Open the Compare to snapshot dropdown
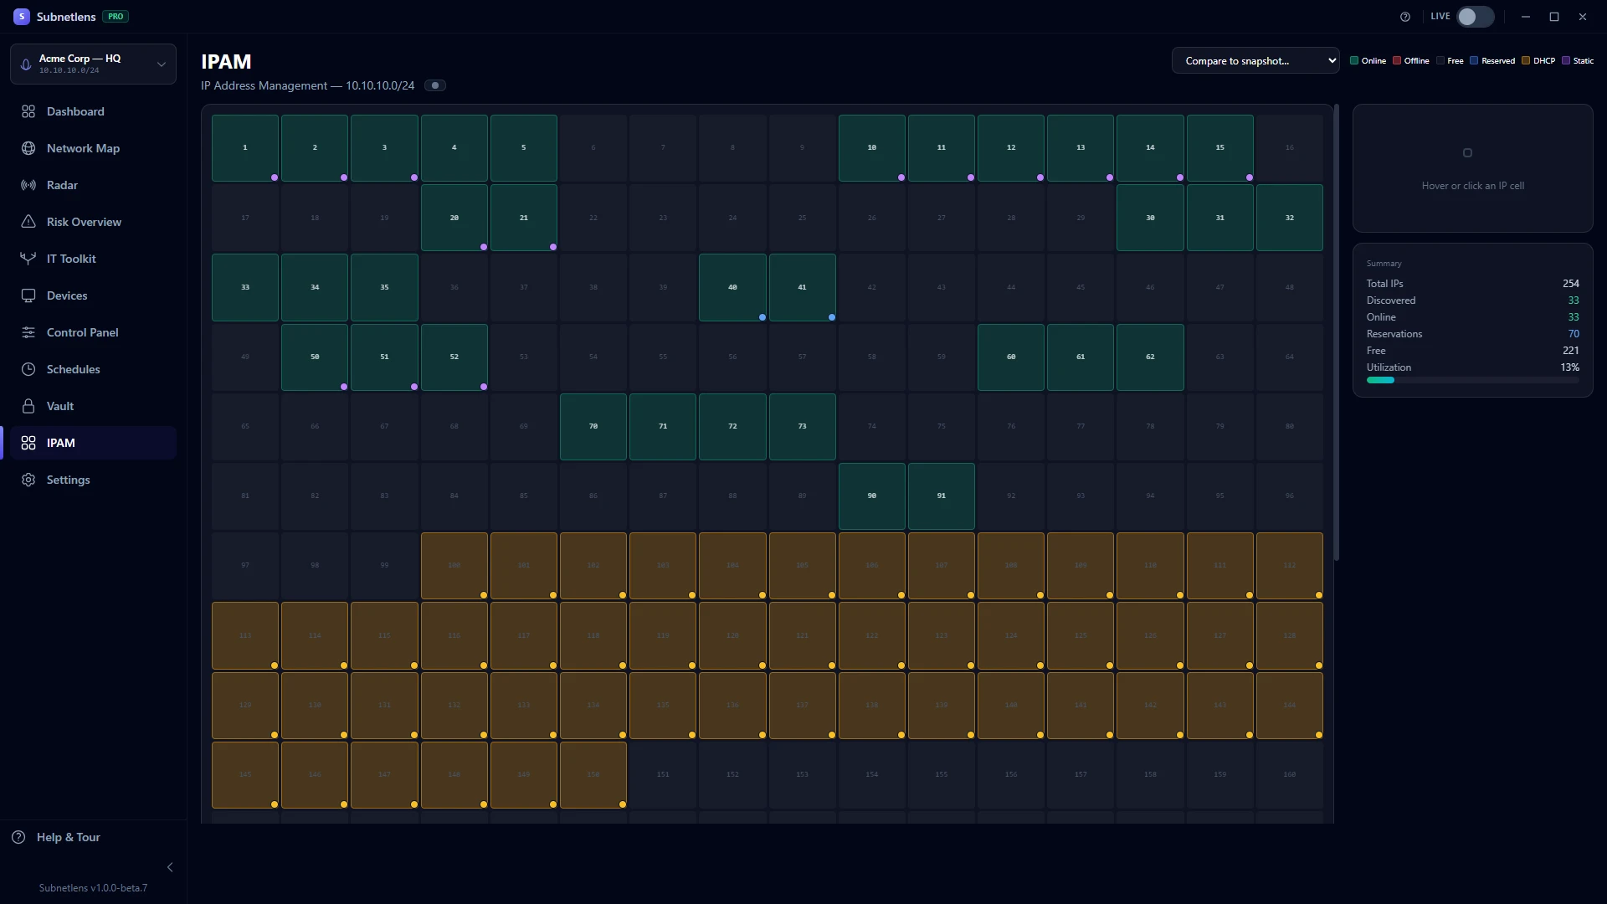 [x=1255, y=60]
